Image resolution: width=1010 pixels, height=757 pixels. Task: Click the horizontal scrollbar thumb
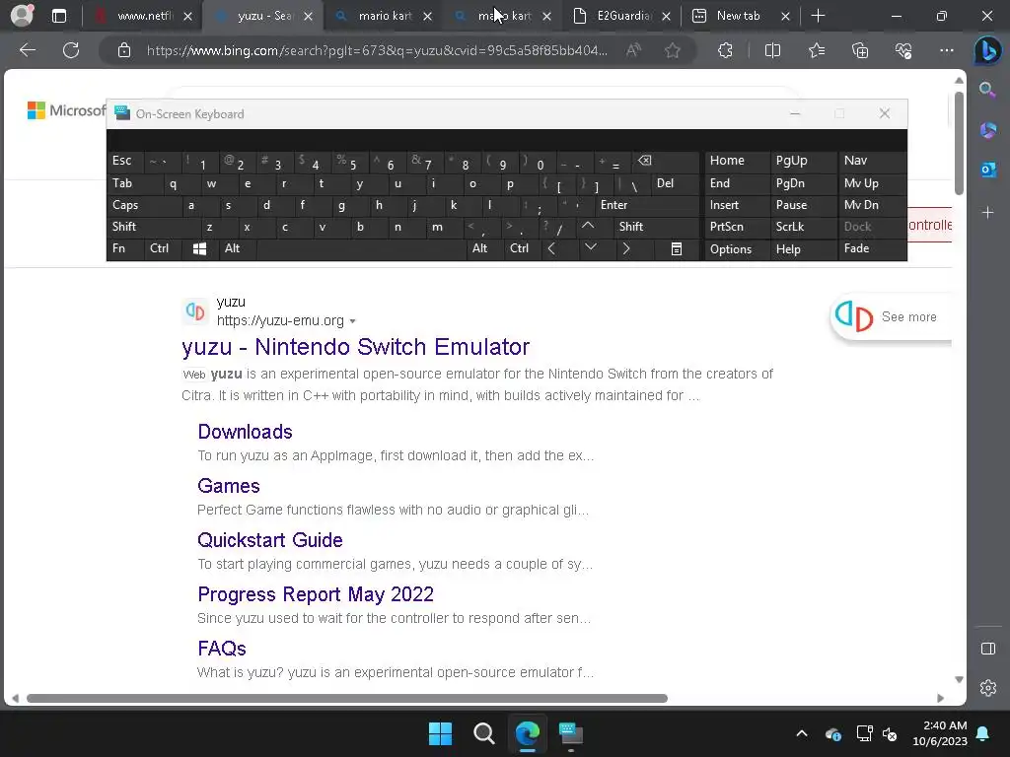346,699
